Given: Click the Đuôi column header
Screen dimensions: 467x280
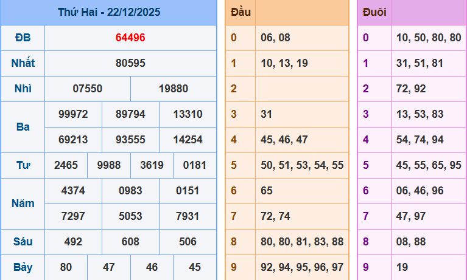Looking at the screenshot, I should (374, 12).
